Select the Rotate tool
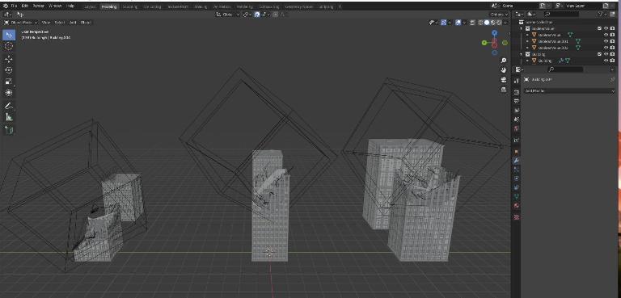This screenshot has height=298, width=621. (9, 70)
